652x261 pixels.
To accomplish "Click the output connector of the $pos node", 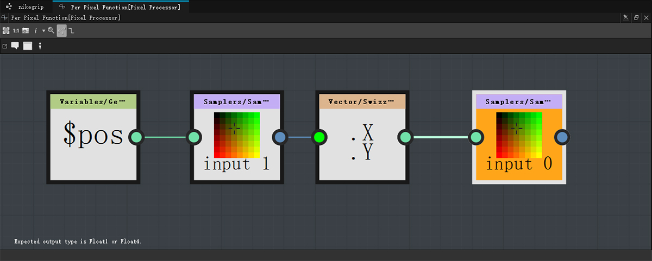I will 137,137.
